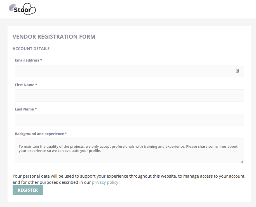Focus the Last Name input field
Viewport: 256px width, 207px height.
click(x=129, y=120)
